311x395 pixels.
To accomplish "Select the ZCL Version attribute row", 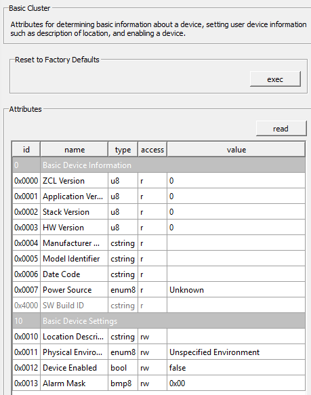I will 159,181.
